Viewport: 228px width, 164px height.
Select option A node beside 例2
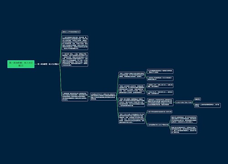tap(160, 86)
